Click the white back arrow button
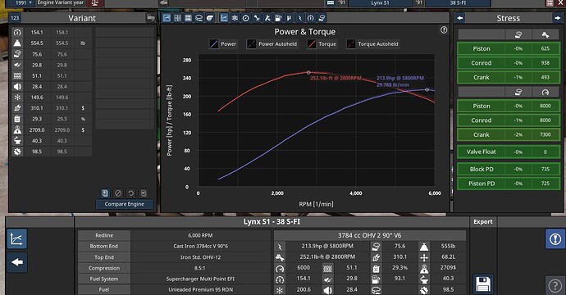Image resolution: width=566 pixels, height=295 pixels. 16,262
